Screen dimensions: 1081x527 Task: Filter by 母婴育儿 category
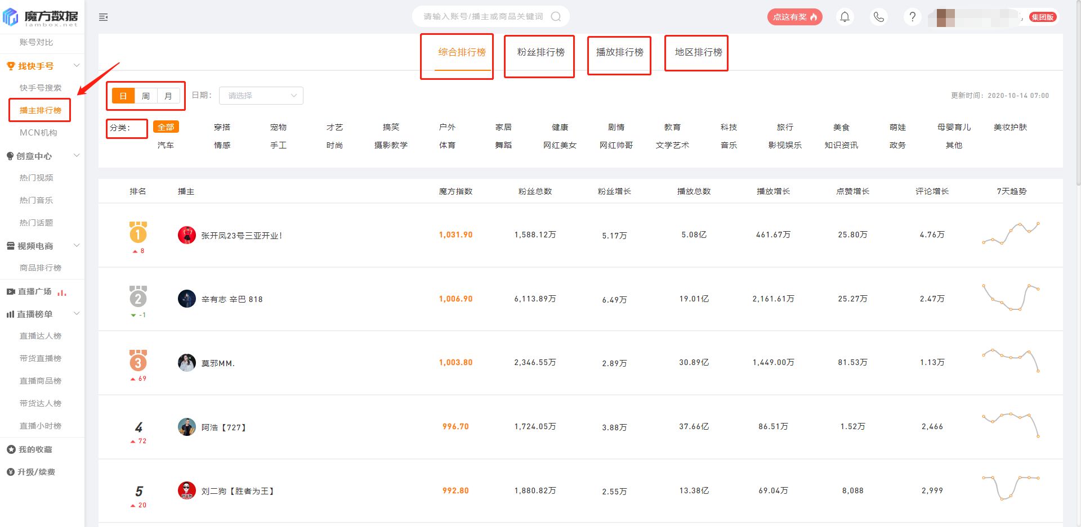(954, 127)
